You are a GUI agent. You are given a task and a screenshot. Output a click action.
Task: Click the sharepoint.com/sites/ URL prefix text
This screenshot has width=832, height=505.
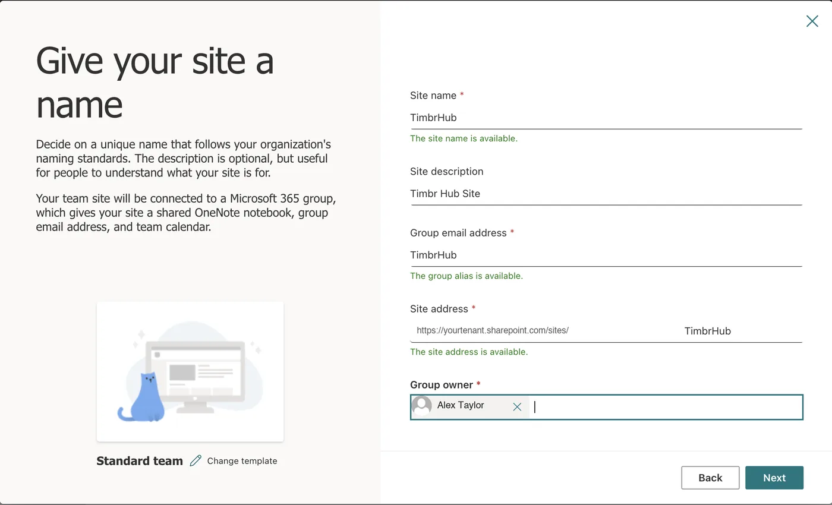pyautogui.click(x=493, y=330)
